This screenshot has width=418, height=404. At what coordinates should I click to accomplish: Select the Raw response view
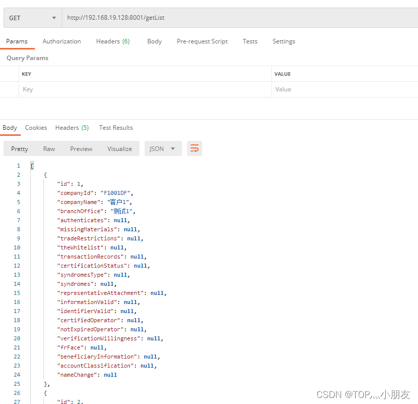click(49, 148)
